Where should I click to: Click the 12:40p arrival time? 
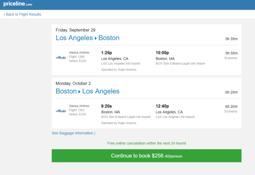click(162, 106)
